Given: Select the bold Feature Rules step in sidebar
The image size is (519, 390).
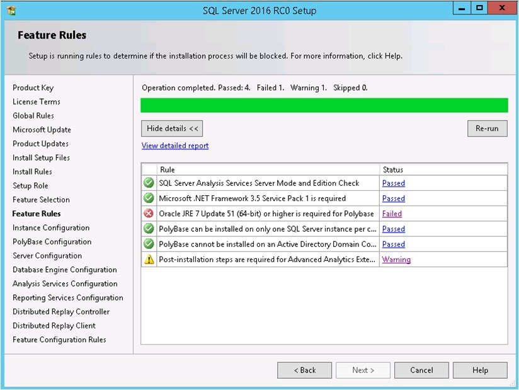Looking at the screenshot, I should point(37,214).
